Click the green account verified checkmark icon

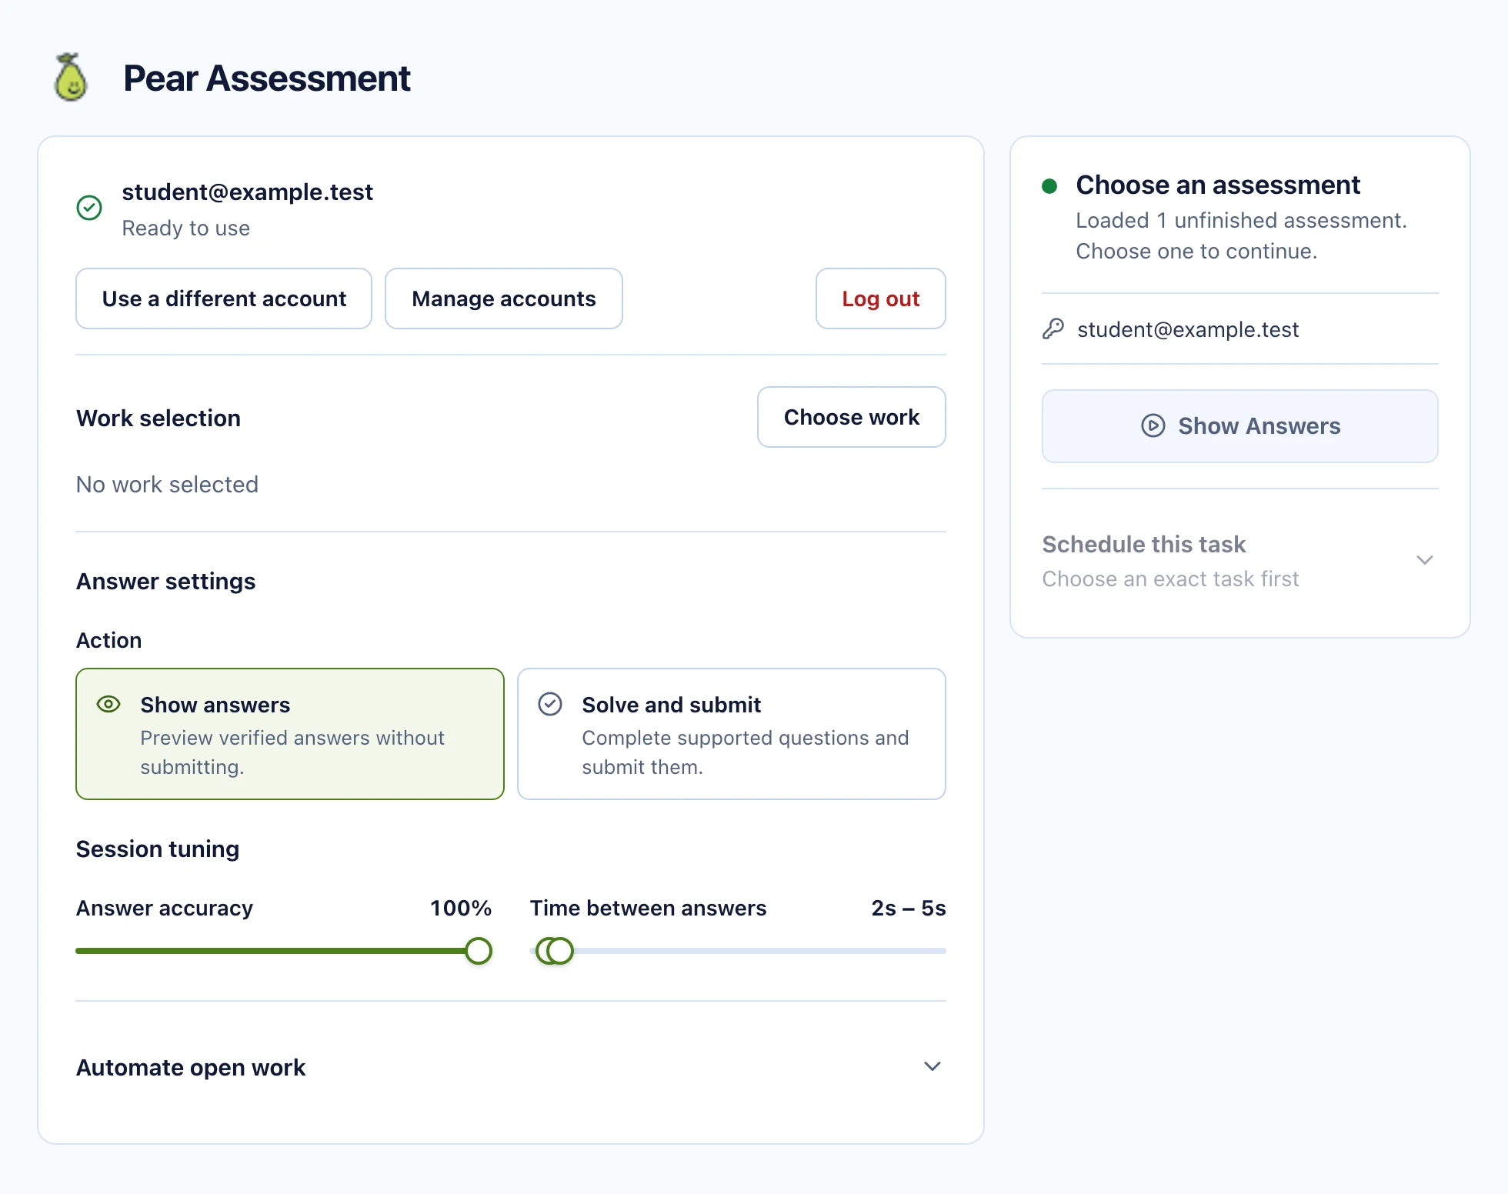[x=89, y=208]
